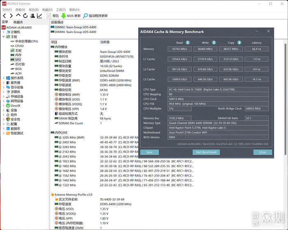The height and width of the screenshot is (230, 288).
Task: Click the Write column info icon
Action: click(x=214, y=42)
